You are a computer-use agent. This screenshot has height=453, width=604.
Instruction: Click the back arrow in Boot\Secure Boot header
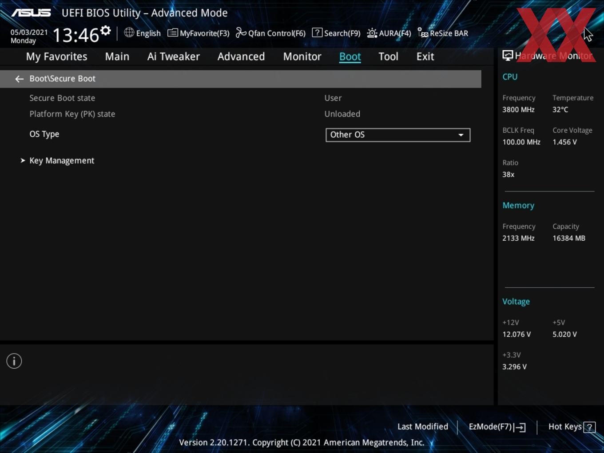coord(19,79)
